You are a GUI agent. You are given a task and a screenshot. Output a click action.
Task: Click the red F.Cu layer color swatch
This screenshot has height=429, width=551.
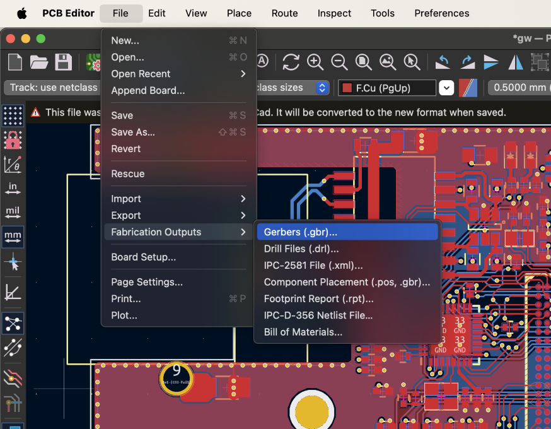[347, 88]
